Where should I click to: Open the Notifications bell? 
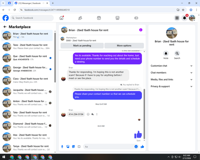click(x=184, y=18)
